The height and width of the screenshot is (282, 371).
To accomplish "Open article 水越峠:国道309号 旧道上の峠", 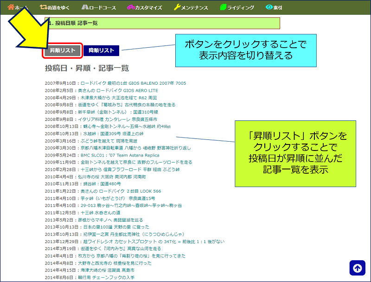I will (113, 134).
